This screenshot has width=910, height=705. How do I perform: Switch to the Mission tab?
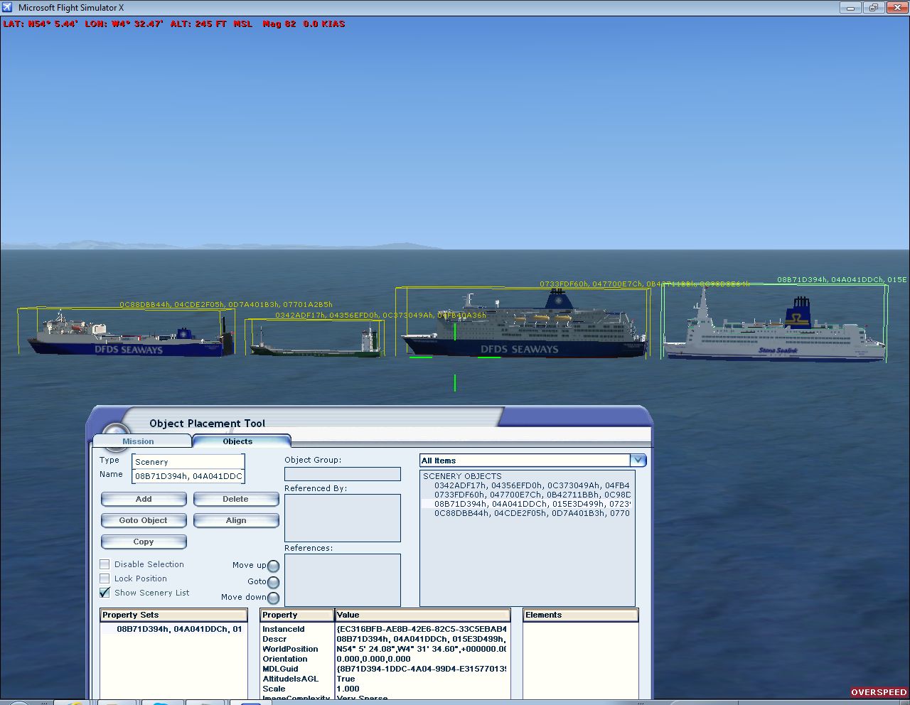tap(138, 441)
